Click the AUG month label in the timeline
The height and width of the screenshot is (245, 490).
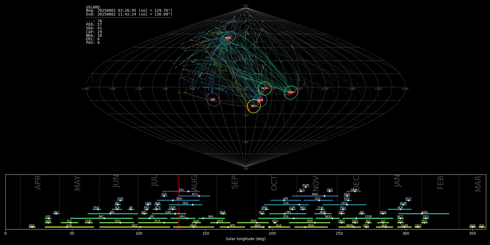[x=194, y=183]
